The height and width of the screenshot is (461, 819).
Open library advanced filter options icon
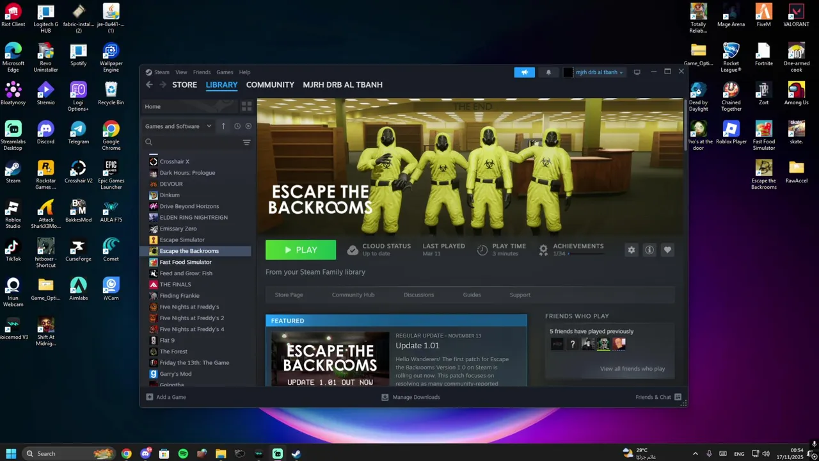[246, 143]
